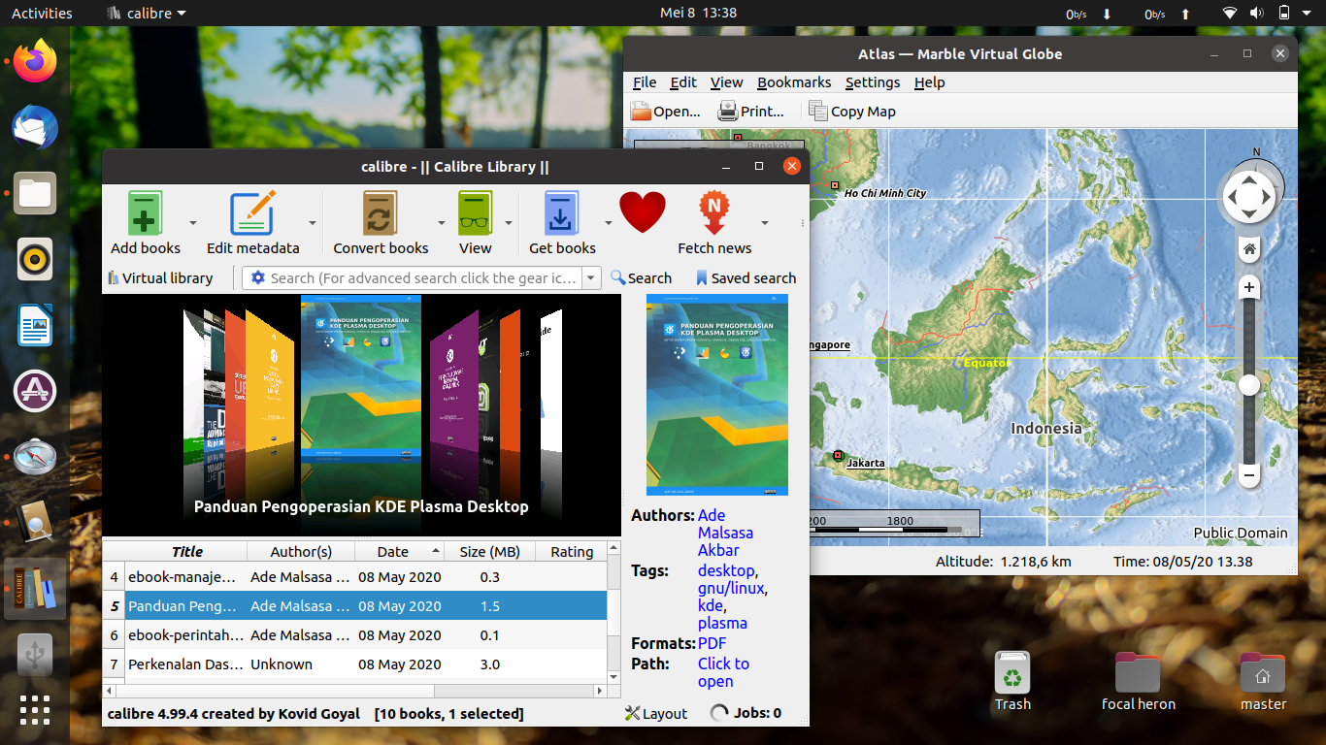The image size is (1326, 745).
Task: Click the Click to open path link
Action: (x=723, y=672)
